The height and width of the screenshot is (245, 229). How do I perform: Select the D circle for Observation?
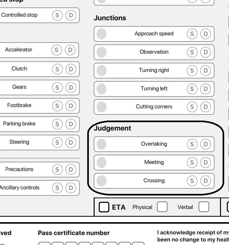(206, 52)
